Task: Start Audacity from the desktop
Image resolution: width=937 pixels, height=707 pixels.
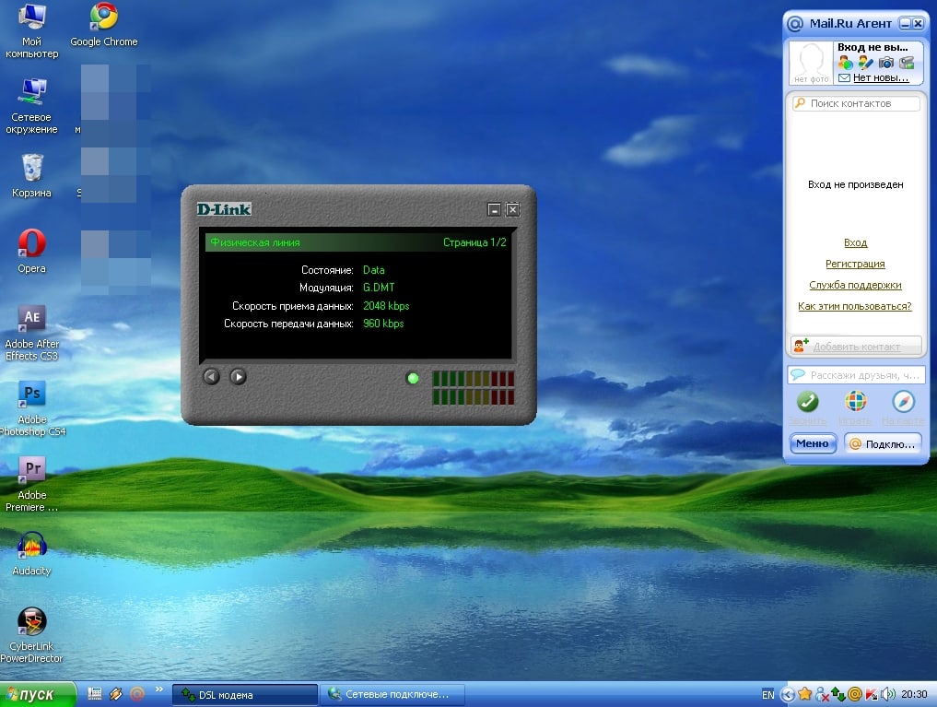Action: click(x=31, y=553)
